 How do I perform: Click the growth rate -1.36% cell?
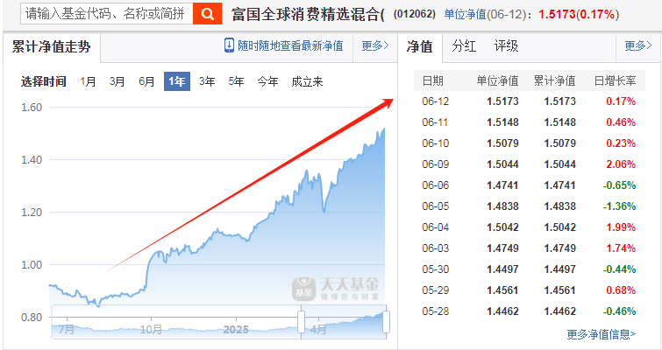[619, 206]
